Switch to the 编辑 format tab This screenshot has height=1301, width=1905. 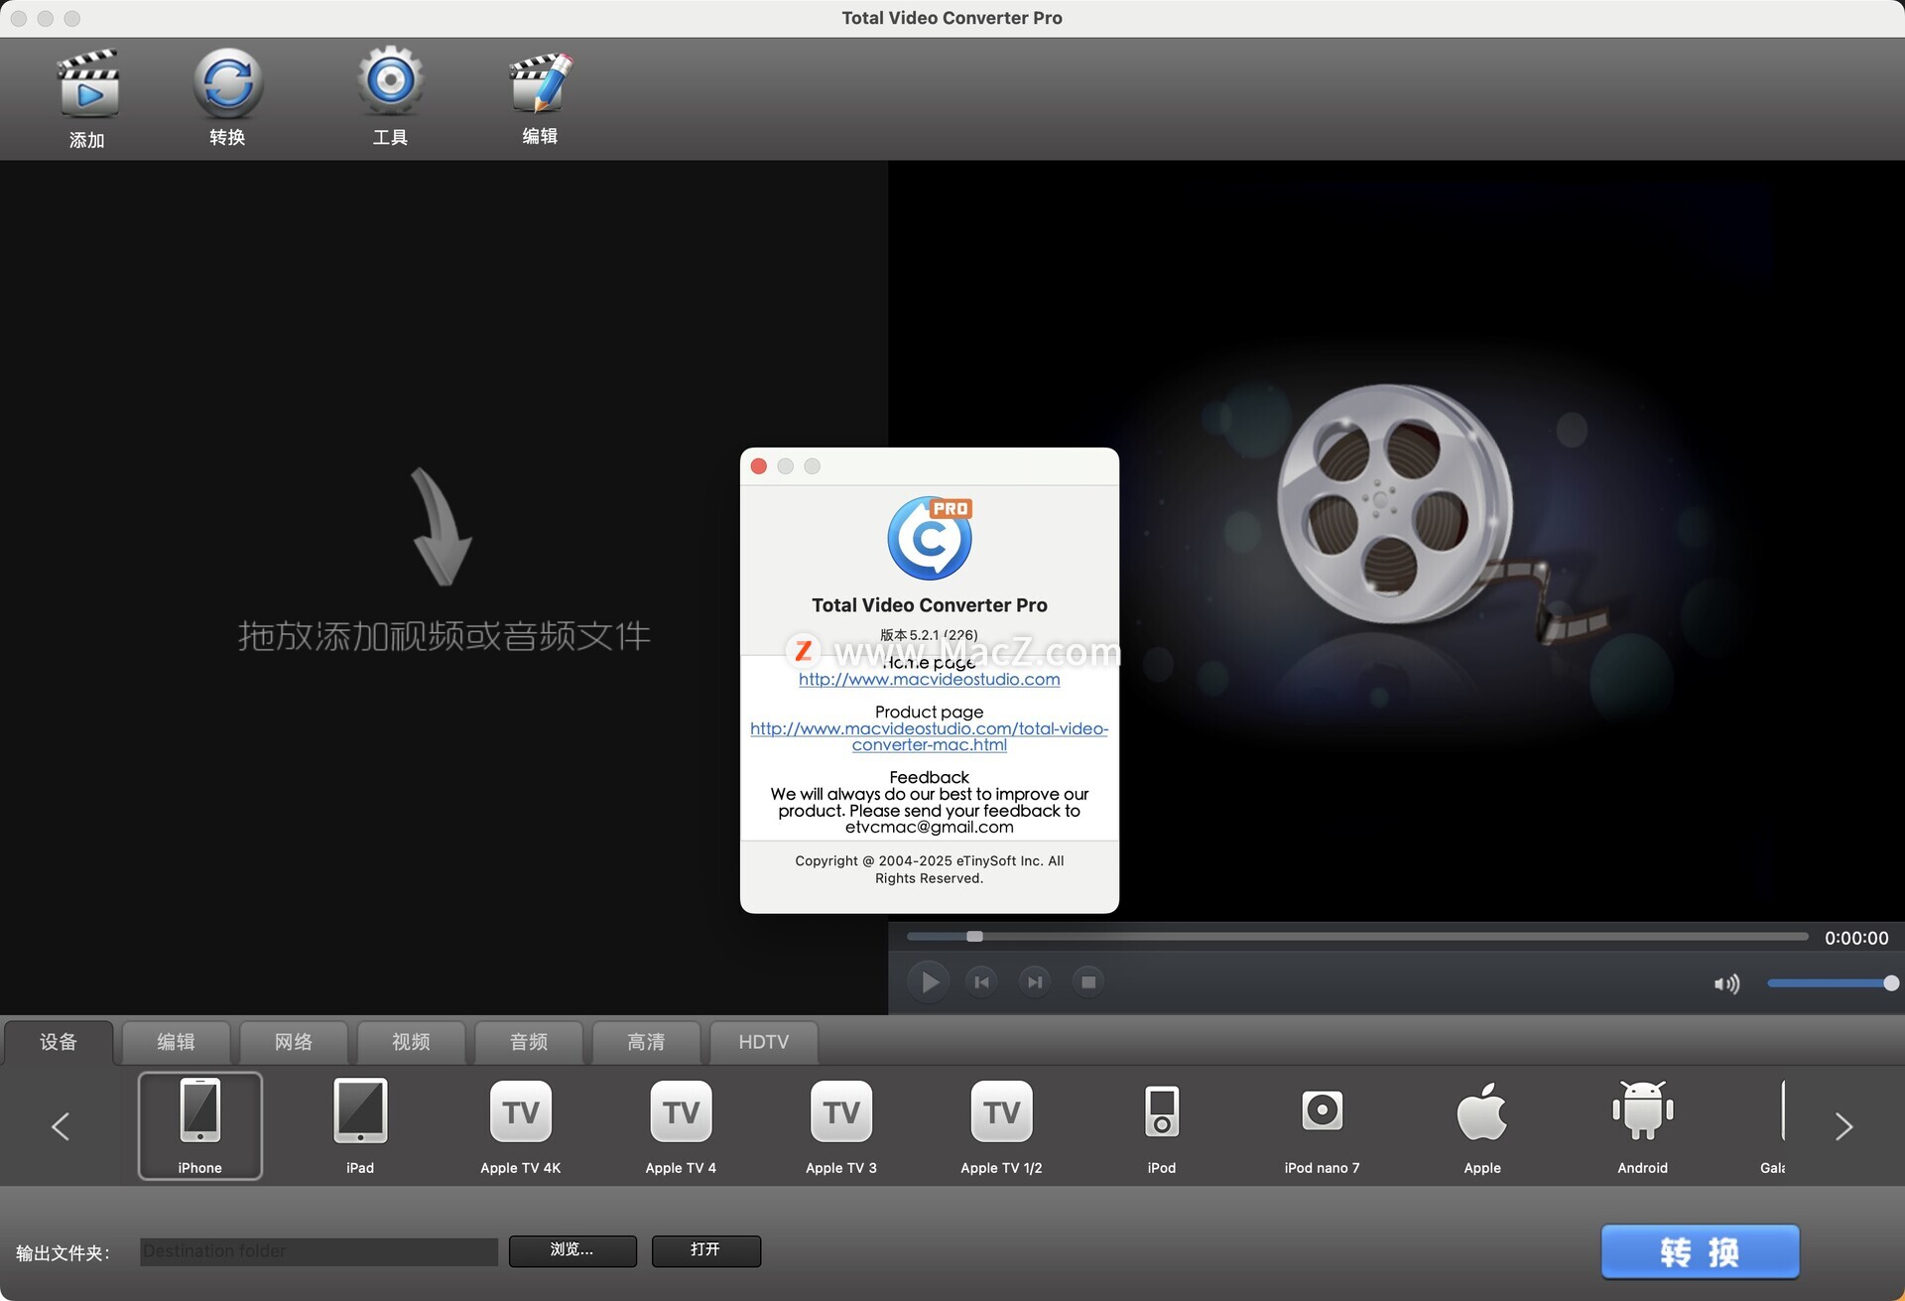tap(177, 1042)
